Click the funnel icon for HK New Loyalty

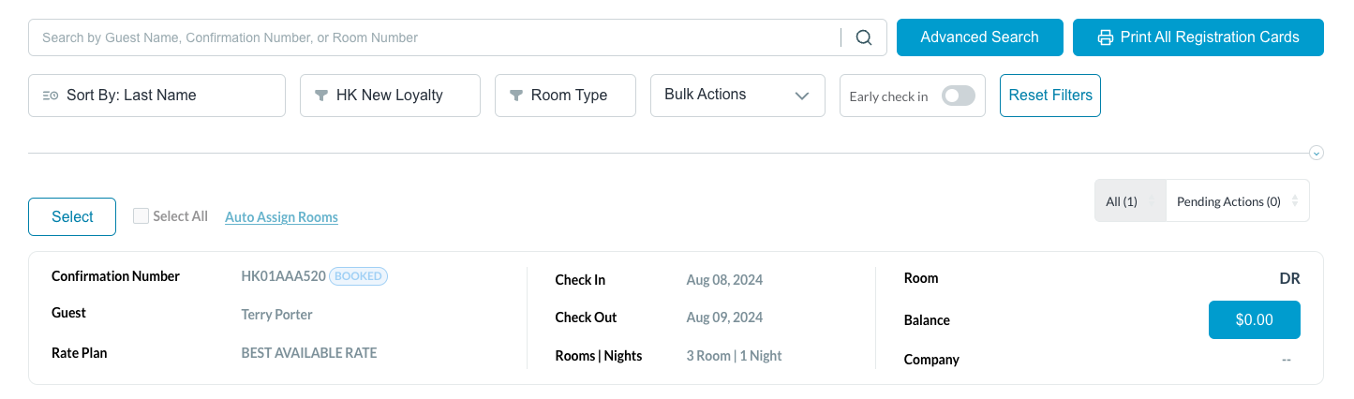click(x=321, y=96)
